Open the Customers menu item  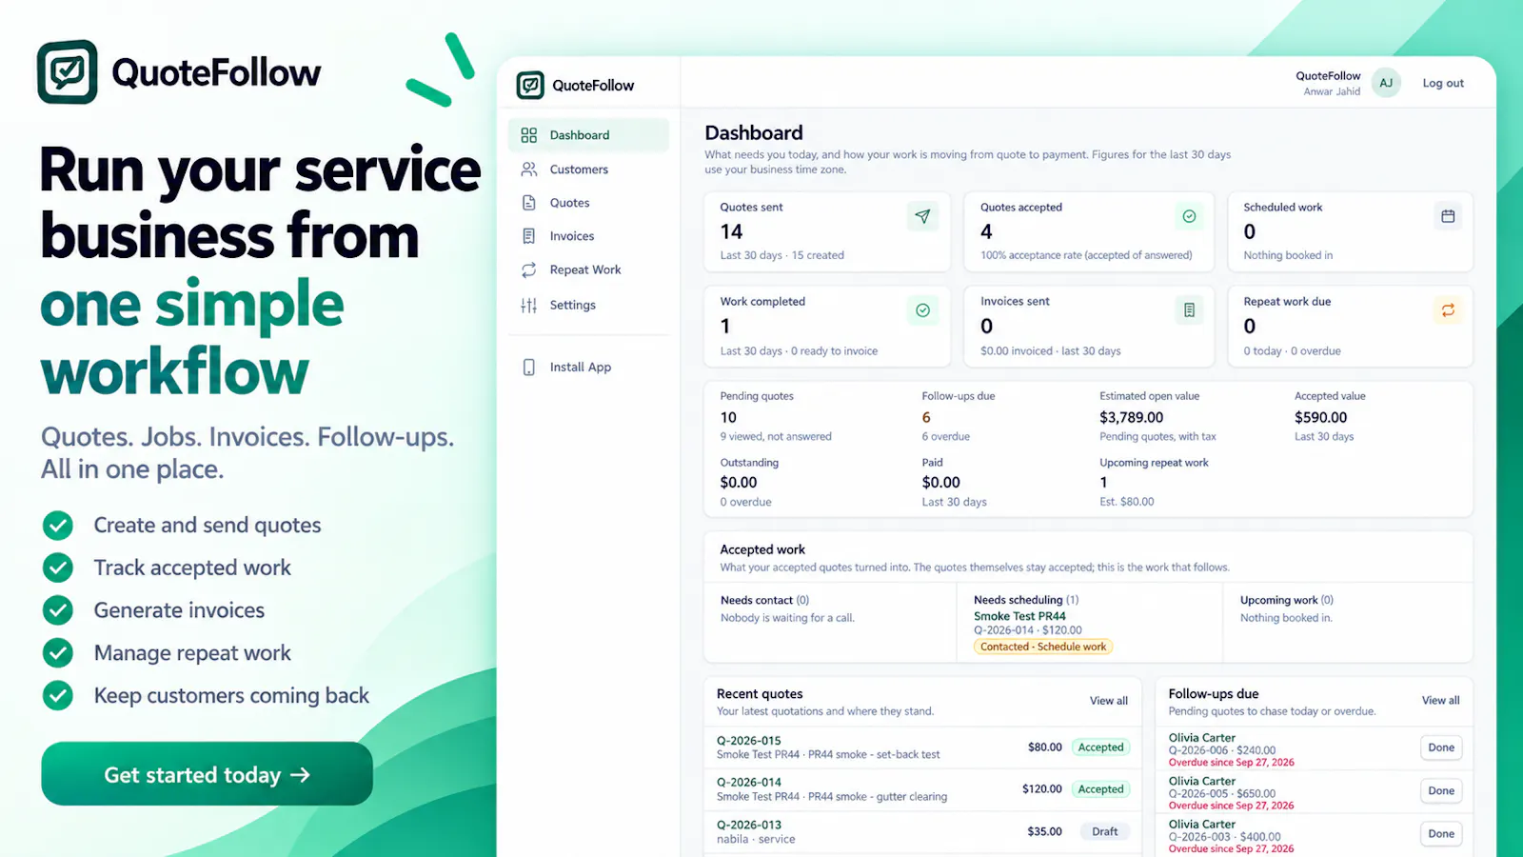point(588,169)
